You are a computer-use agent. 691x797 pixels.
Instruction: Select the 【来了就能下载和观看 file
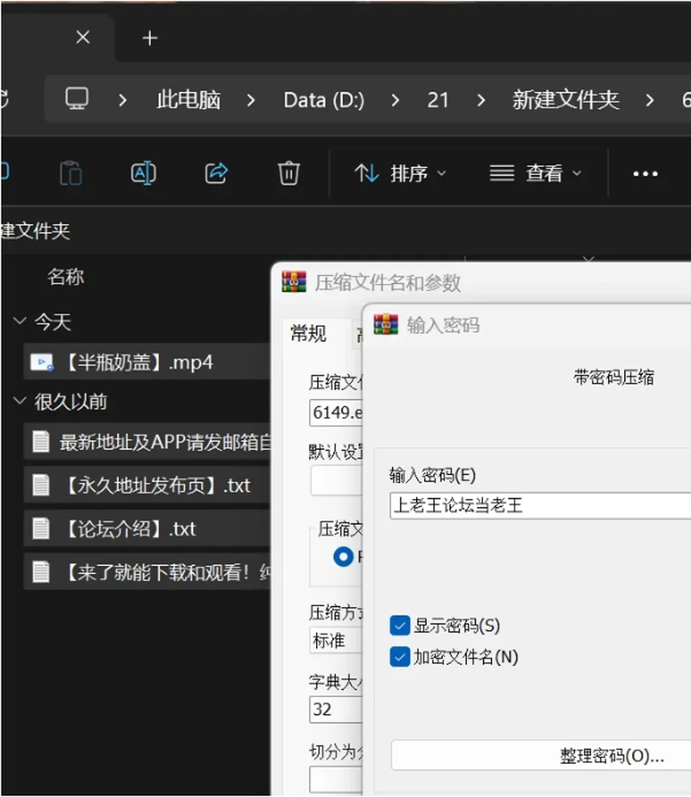[147, 572]
